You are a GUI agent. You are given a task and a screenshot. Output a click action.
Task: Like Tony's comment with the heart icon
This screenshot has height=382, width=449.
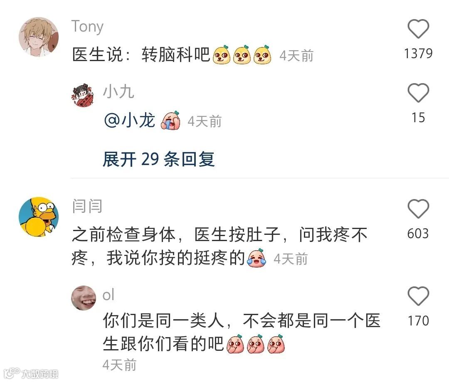pyautogui.click(x=418, y=29)
